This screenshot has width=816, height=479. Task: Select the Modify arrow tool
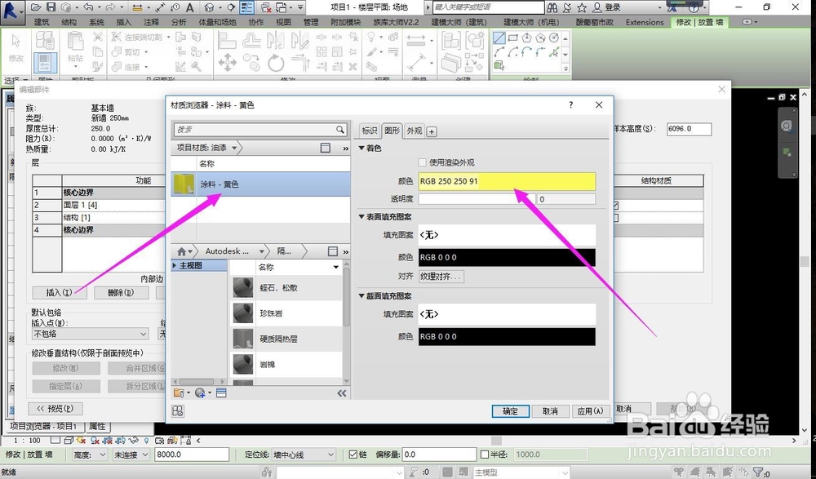[16, 42]
